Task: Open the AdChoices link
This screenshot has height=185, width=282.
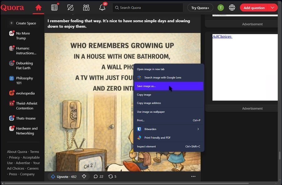Action: (222, 37)
